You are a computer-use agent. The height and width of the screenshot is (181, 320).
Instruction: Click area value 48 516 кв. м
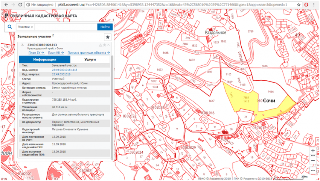click(x=60, y=107)
